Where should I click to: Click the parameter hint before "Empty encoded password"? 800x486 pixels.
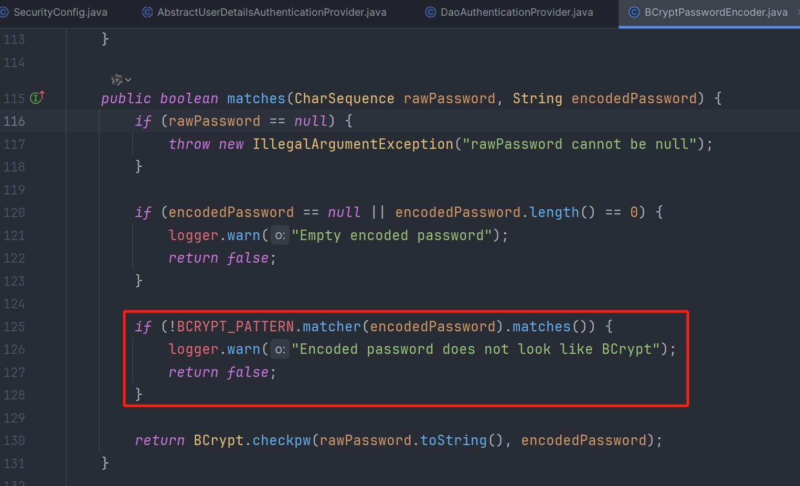click(x=280, y=235)
